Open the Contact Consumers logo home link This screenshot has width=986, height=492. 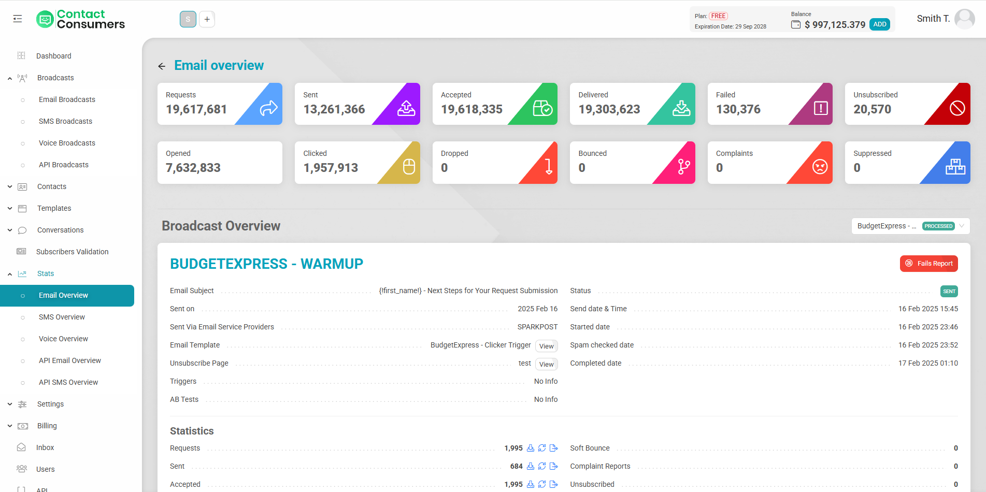pyautogui.click(x=81, y=19)
